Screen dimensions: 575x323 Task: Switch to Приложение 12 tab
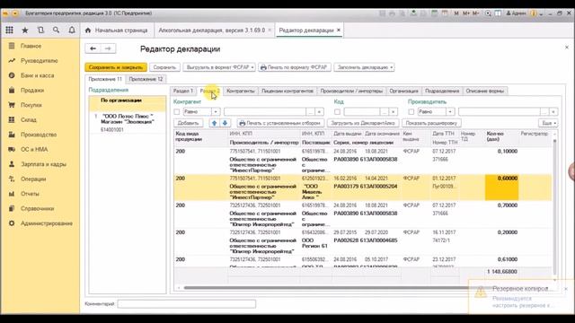pyautogui.click(x=146, y=79)
